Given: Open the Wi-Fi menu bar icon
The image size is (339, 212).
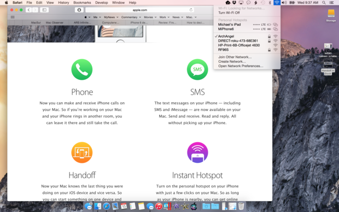Looking at the screenshot, I should (x=277, y=3).
